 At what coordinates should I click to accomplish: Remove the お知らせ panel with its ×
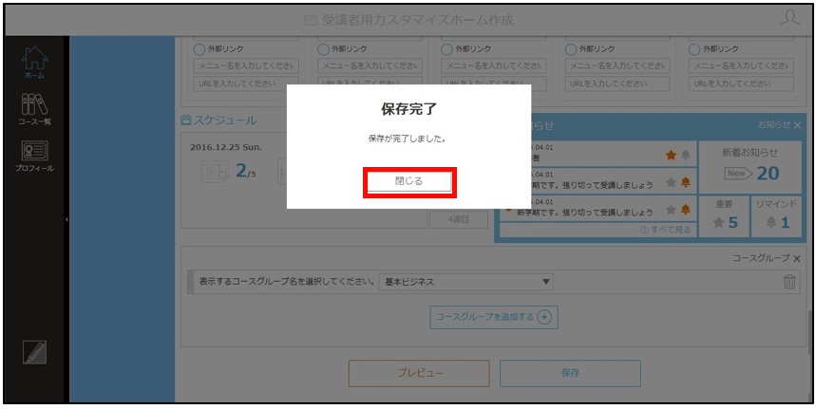coord(797,124)
